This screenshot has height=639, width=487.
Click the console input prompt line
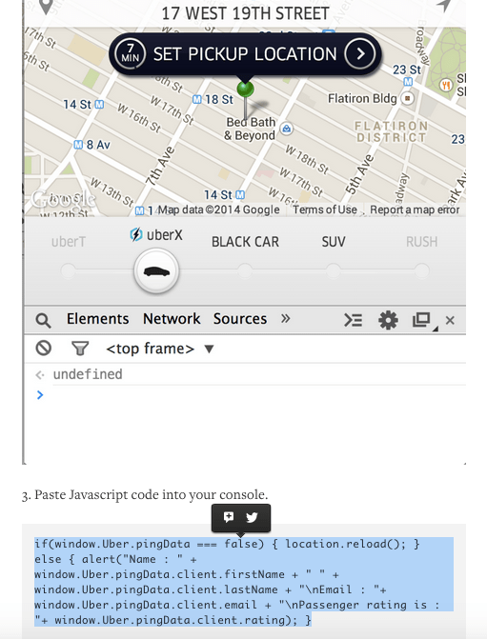click(245, 395)
